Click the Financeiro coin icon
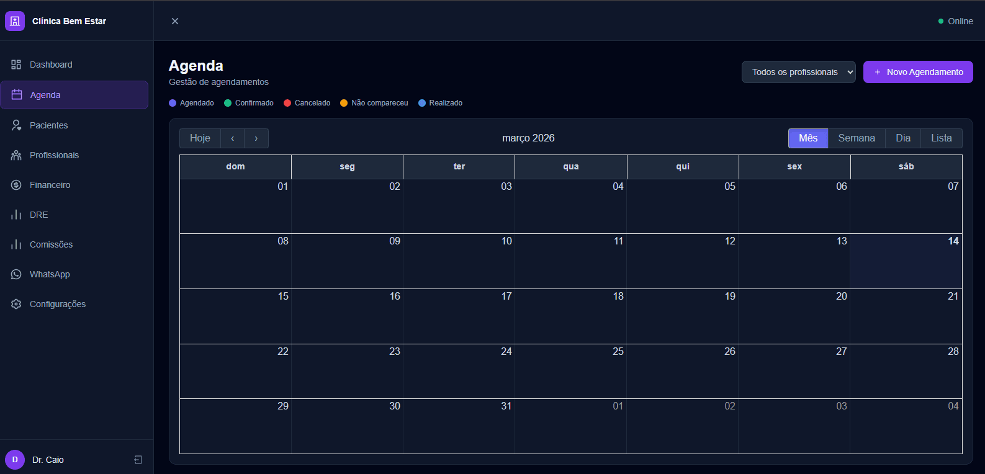 pos(16,185)
